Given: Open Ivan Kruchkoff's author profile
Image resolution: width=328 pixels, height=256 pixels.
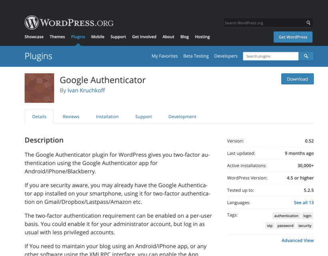Looking at the screenshot, I should coord(86,90).
